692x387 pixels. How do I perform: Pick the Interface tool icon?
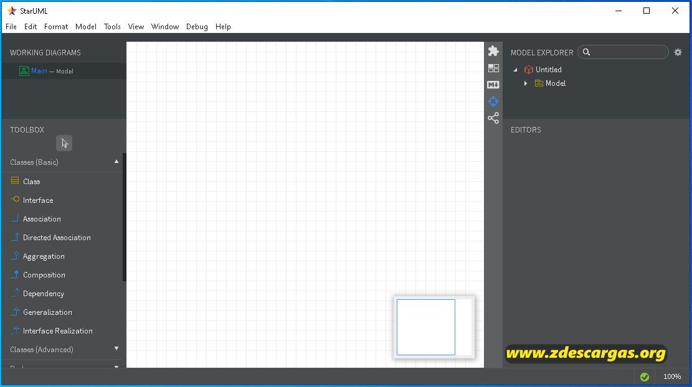15,199
